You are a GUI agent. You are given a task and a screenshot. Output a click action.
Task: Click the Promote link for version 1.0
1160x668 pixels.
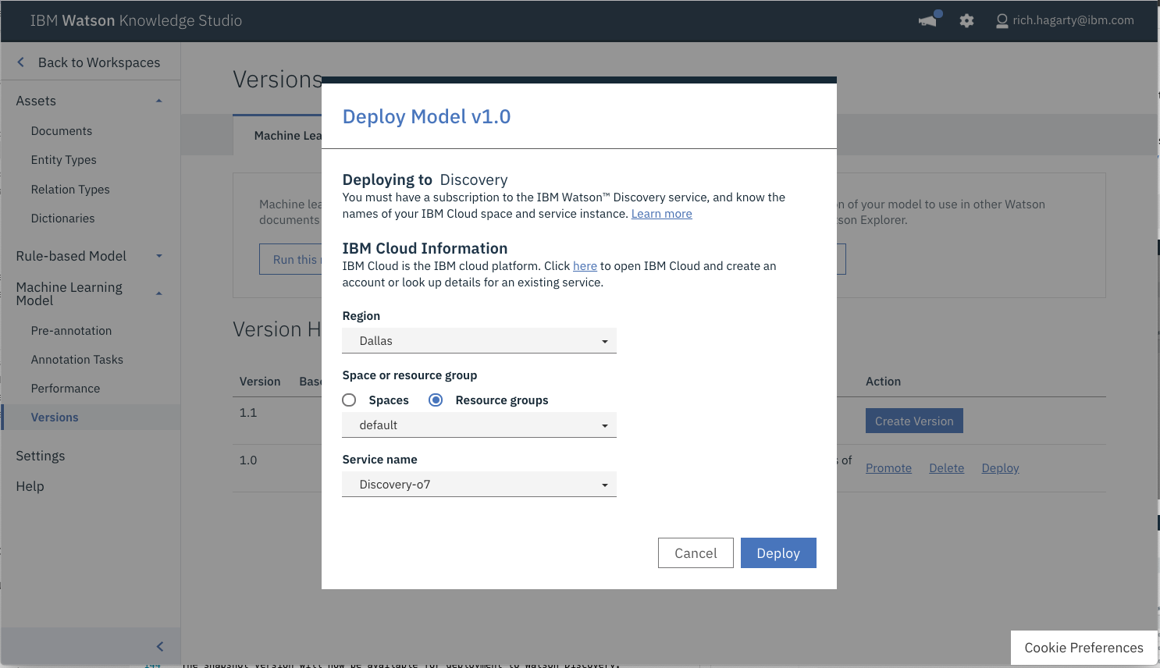(888, 468)
